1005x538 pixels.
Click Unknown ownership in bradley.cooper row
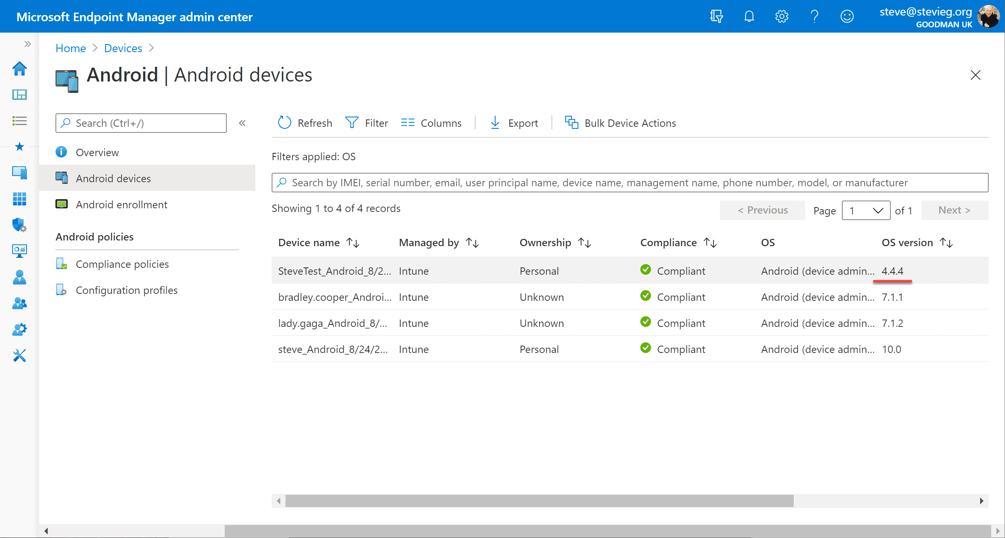click(542, 297)
